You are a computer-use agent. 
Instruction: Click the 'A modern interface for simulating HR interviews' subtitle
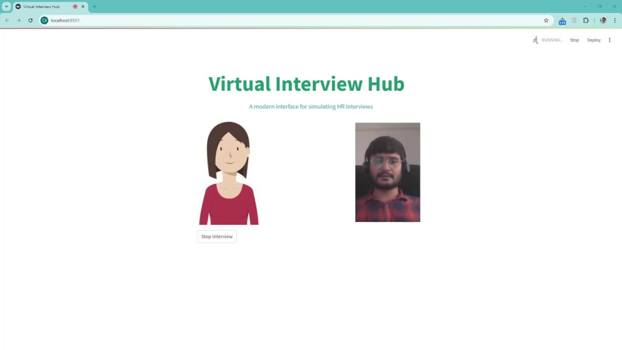pos(311,107)
